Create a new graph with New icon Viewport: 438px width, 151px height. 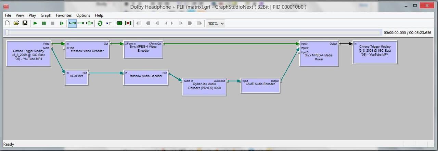(x=8, y=23)
